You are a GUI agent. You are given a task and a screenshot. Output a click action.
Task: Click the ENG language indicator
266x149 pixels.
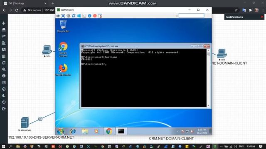point(241,146)
